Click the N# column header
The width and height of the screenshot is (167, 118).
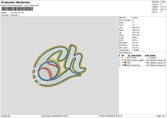122,55
